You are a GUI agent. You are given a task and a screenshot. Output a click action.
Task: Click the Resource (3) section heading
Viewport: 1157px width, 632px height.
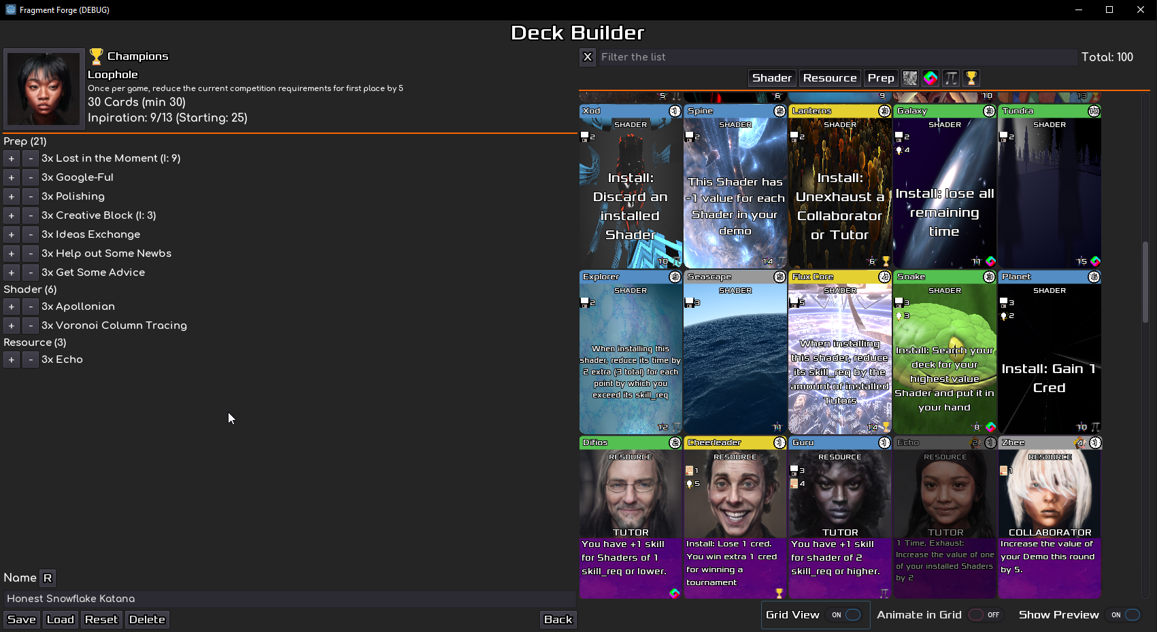(x=35, y=343)
